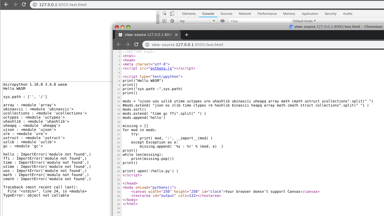Click the "hello : ImportError" output line
Screen dimensions: 384x216
click(47, 154)
